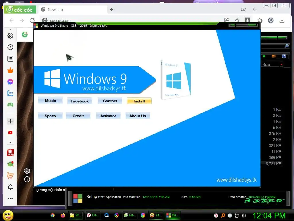Open browser downloads tray icon
294x221 pixels.
point(282,20)
